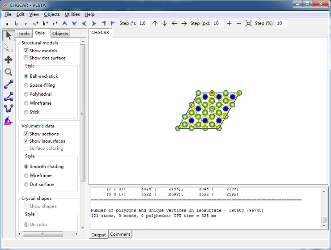Screen dimensions: 331x250
Task: Select the Translate (move) tool
Action: [x=8, y=59]
